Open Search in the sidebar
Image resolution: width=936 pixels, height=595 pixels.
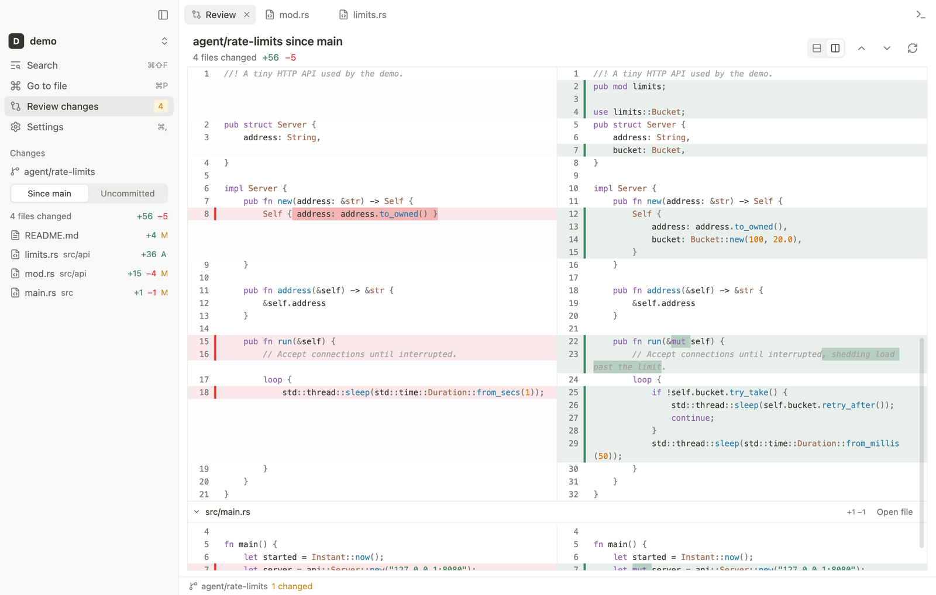coord(89,65)
